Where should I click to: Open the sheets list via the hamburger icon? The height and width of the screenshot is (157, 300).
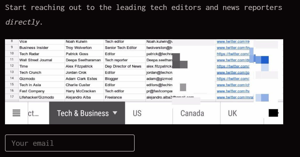point(16,113)
